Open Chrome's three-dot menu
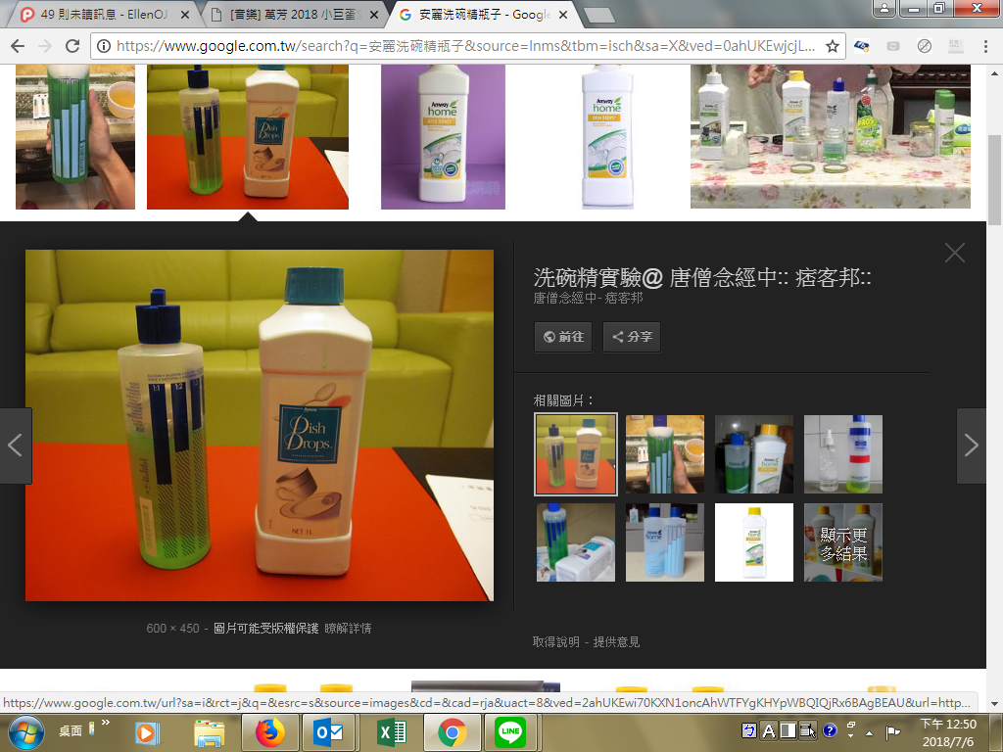 point(985,46)
